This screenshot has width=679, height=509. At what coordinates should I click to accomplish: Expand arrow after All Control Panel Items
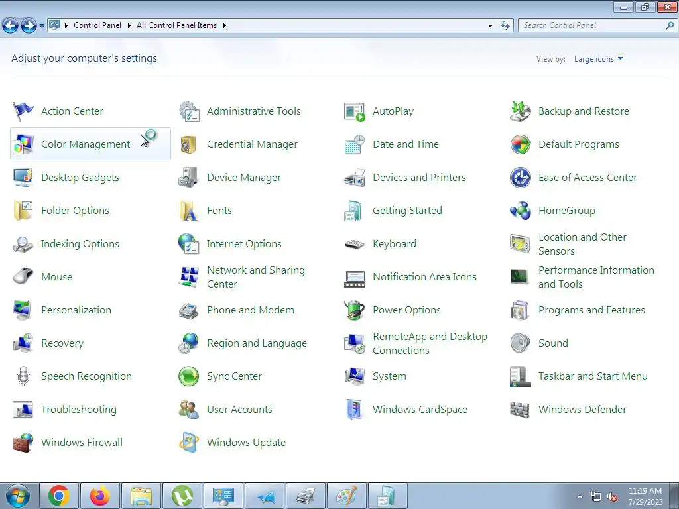(224, 26)
